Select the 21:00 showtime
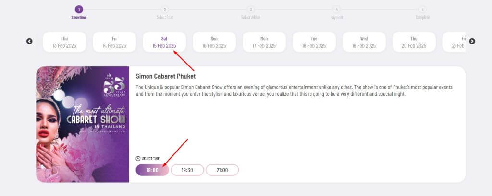 pos(222,170)
